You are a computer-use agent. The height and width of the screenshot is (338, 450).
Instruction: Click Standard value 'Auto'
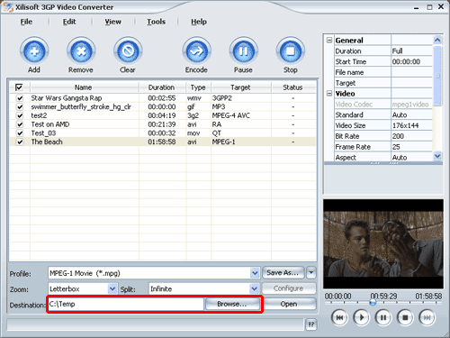(x=400, y=114)
